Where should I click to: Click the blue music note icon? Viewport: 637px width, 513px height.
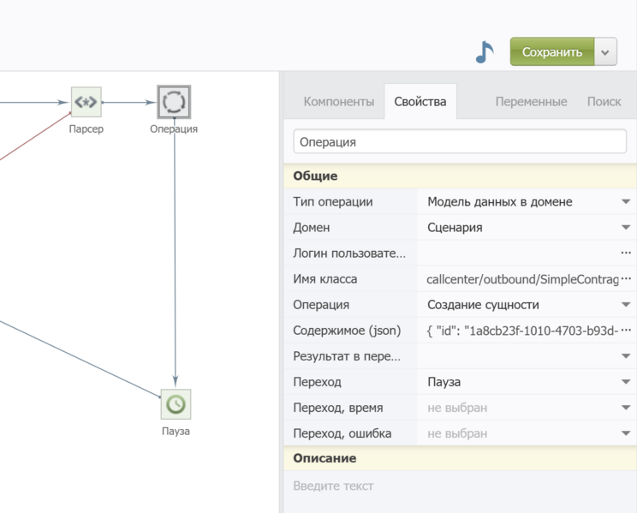pos(485,52)
